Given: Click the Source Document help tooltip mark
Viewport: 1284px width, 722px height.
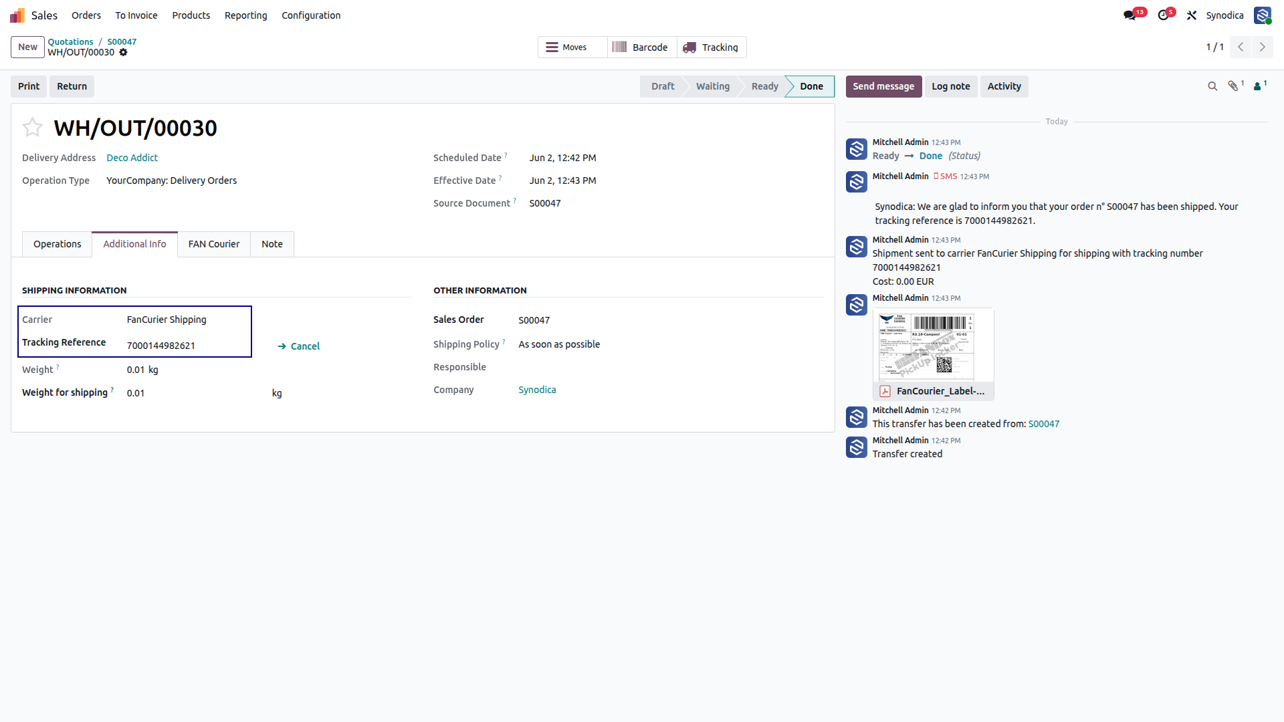Looking at the screenshot, I should point(515,201).
